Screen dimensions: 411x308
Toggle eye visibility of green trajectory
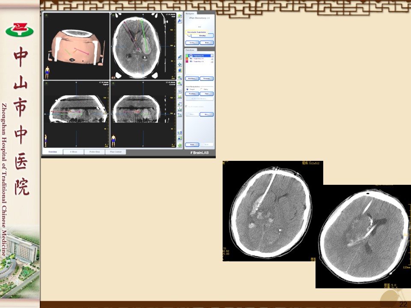(191, 56)
